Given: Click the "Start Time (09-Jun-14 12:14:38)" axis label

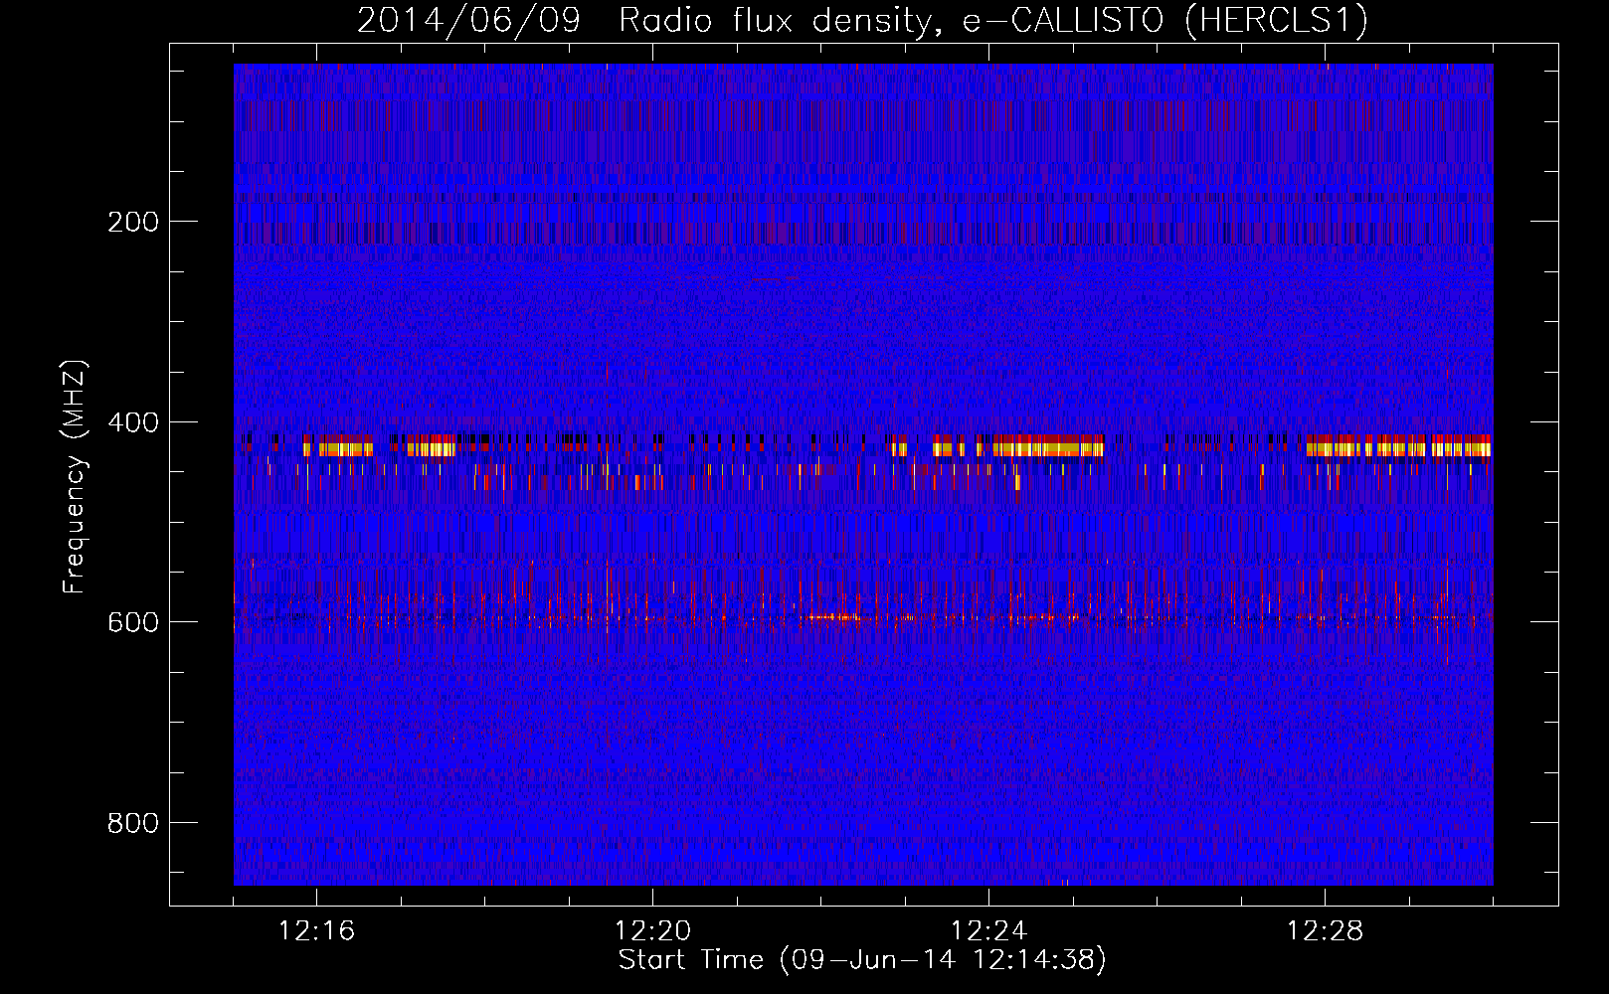Looking at the screenshot, I should (x=862, y=960).
